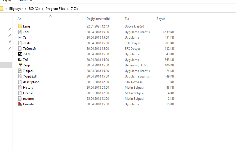Screen dimensions: 236x150
Task: Click the 22.01.2021 12:43 date cell
Action: point(98,26)
